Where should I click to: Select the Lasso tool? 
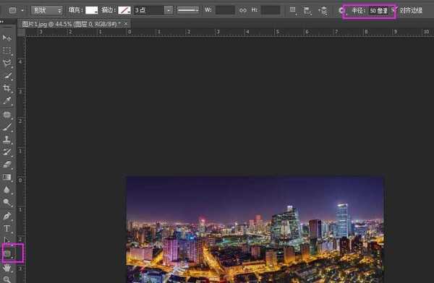(x=7, y=63)
